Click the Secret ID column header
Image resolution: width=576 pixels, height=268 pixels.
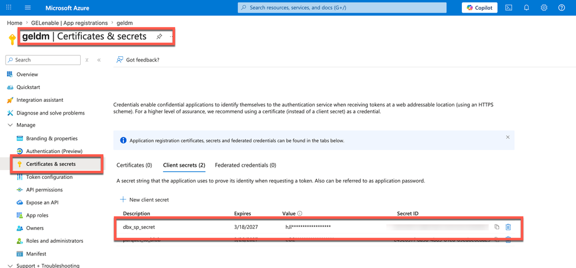(x=408, y=213)
